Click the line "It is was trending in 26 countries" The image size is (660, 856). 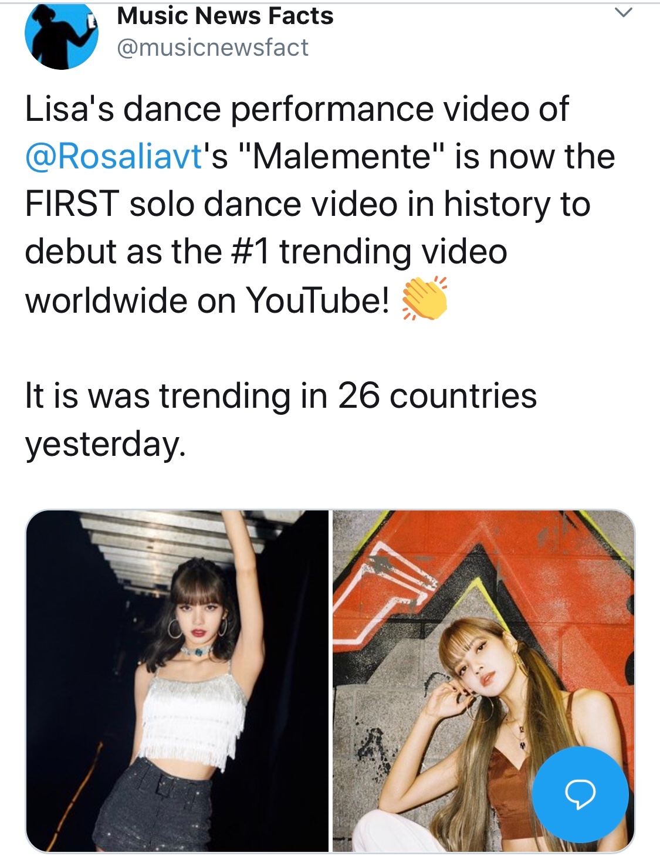coord(280,395)
